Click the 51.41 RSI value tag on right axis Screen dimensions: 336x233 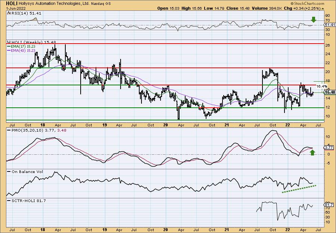(x=330, y=25)
